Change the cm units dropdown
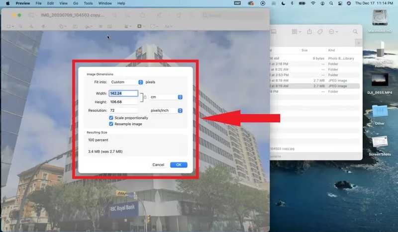The width and height of the screenshot is (398, 232). 167,97
